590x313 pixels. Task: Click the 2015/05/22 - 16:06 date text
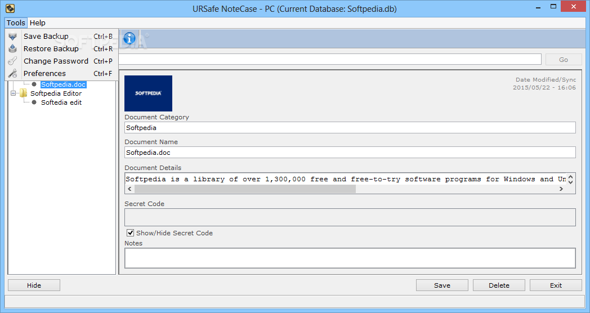pyautogui.click(x=544, y=88)
